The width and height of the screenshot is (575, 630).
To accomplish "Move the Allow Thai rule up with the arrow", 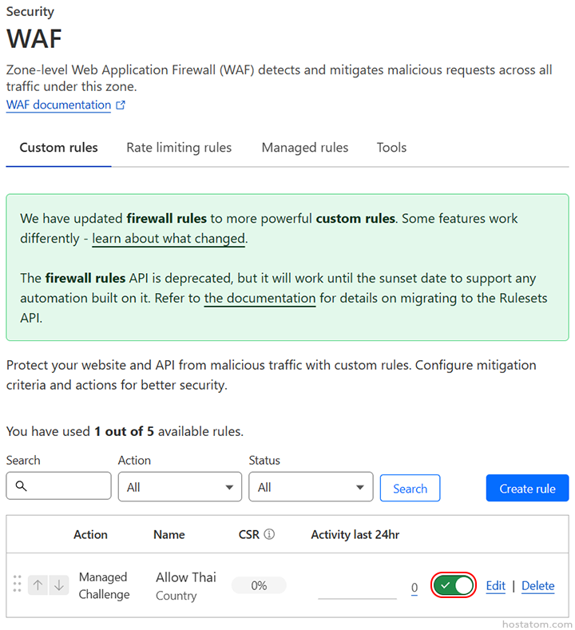I will (x=38, y=585).
